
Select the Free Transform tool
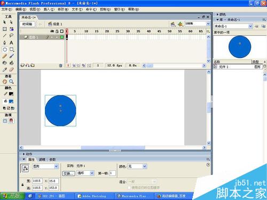click(5, 29)
